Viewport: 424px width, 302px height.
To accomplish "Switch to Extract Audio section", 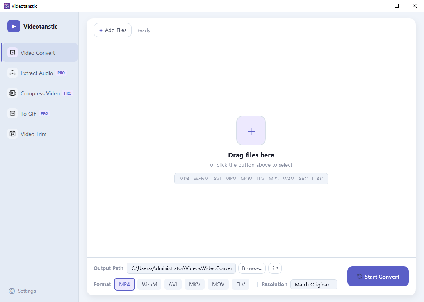I will pyautogui.click(x=40, y=73).
